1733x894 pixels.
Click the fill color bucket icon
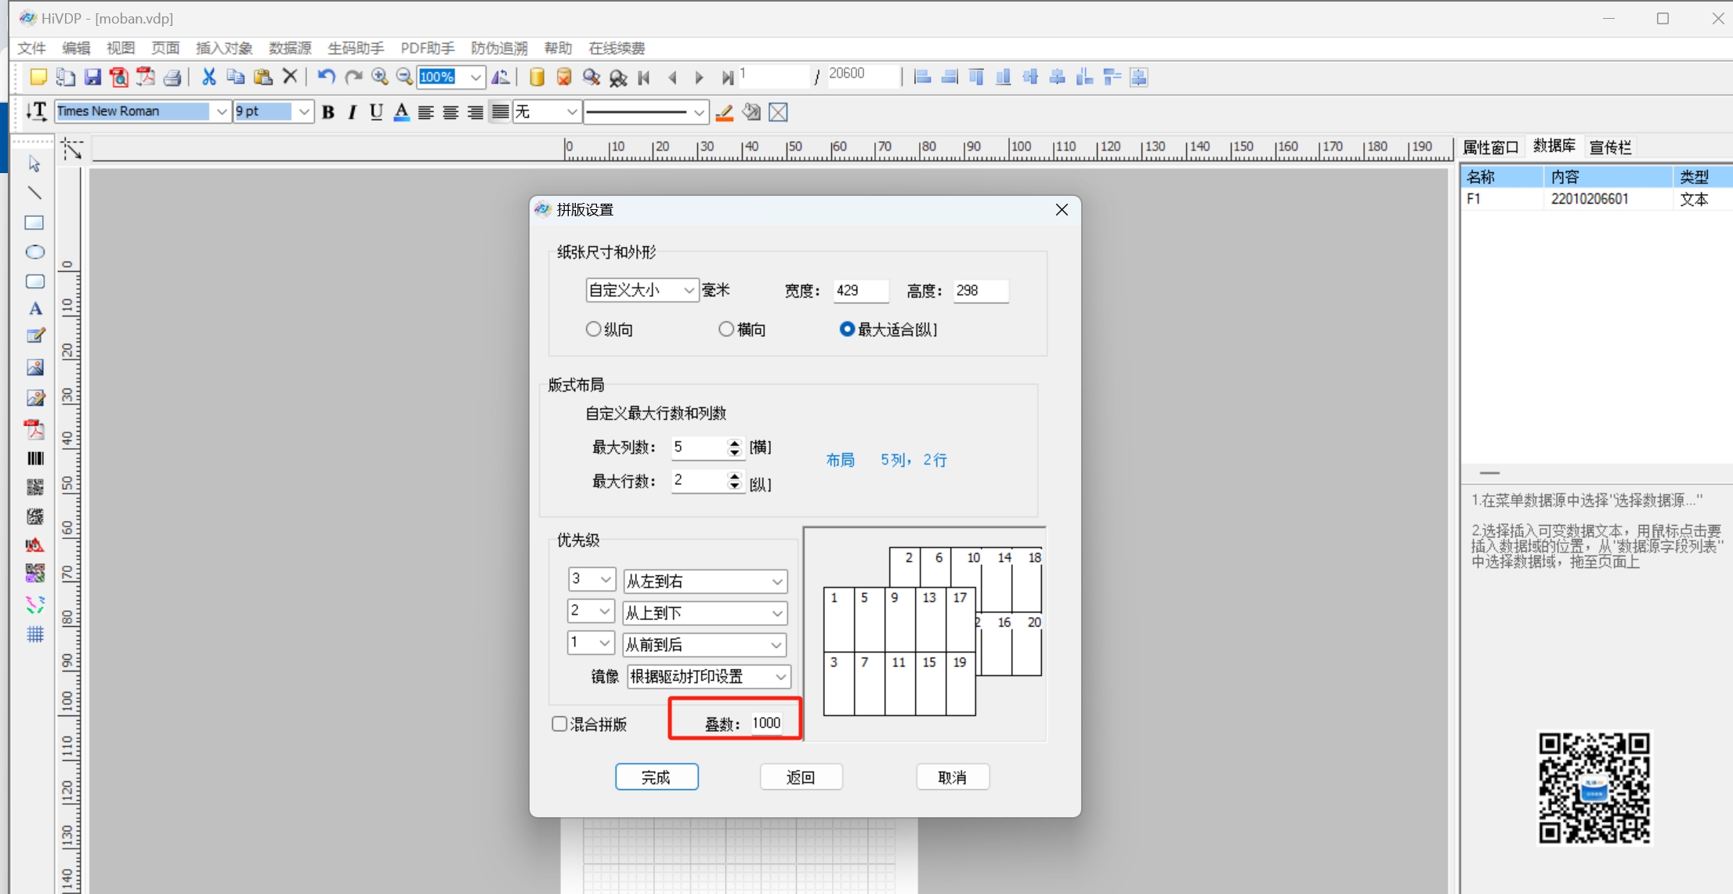[x=751, y=112]
